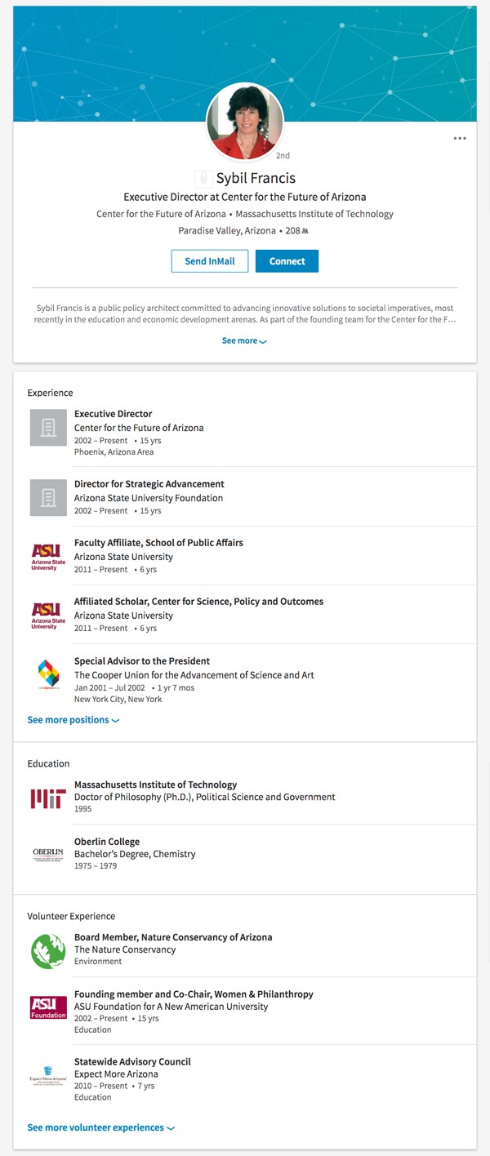490x1156 pixels.
Task: Click the Oberlin College logo
Action: tap(48, 854)
